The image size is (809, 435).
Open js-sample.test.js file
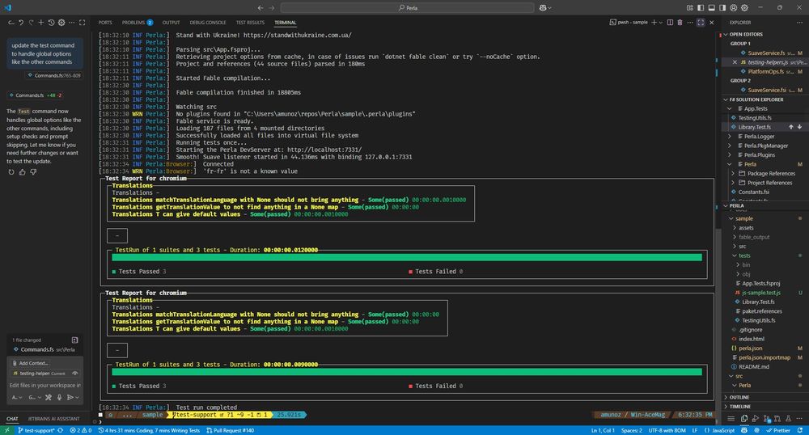tap(761, 293)
